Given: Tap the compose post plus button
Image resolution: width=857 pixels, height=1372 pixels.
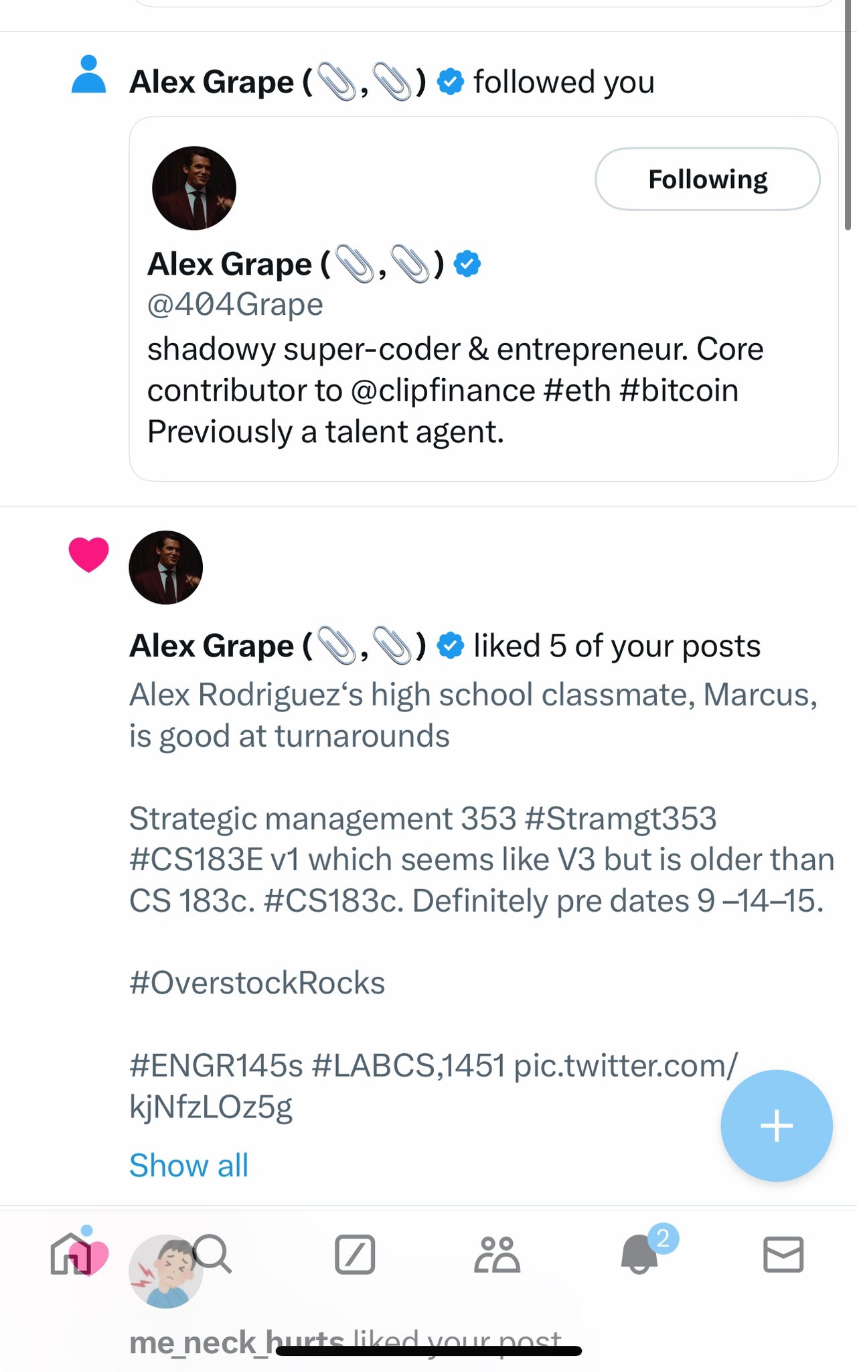Looking at the screenshot, I should [x=777, y=1125].
